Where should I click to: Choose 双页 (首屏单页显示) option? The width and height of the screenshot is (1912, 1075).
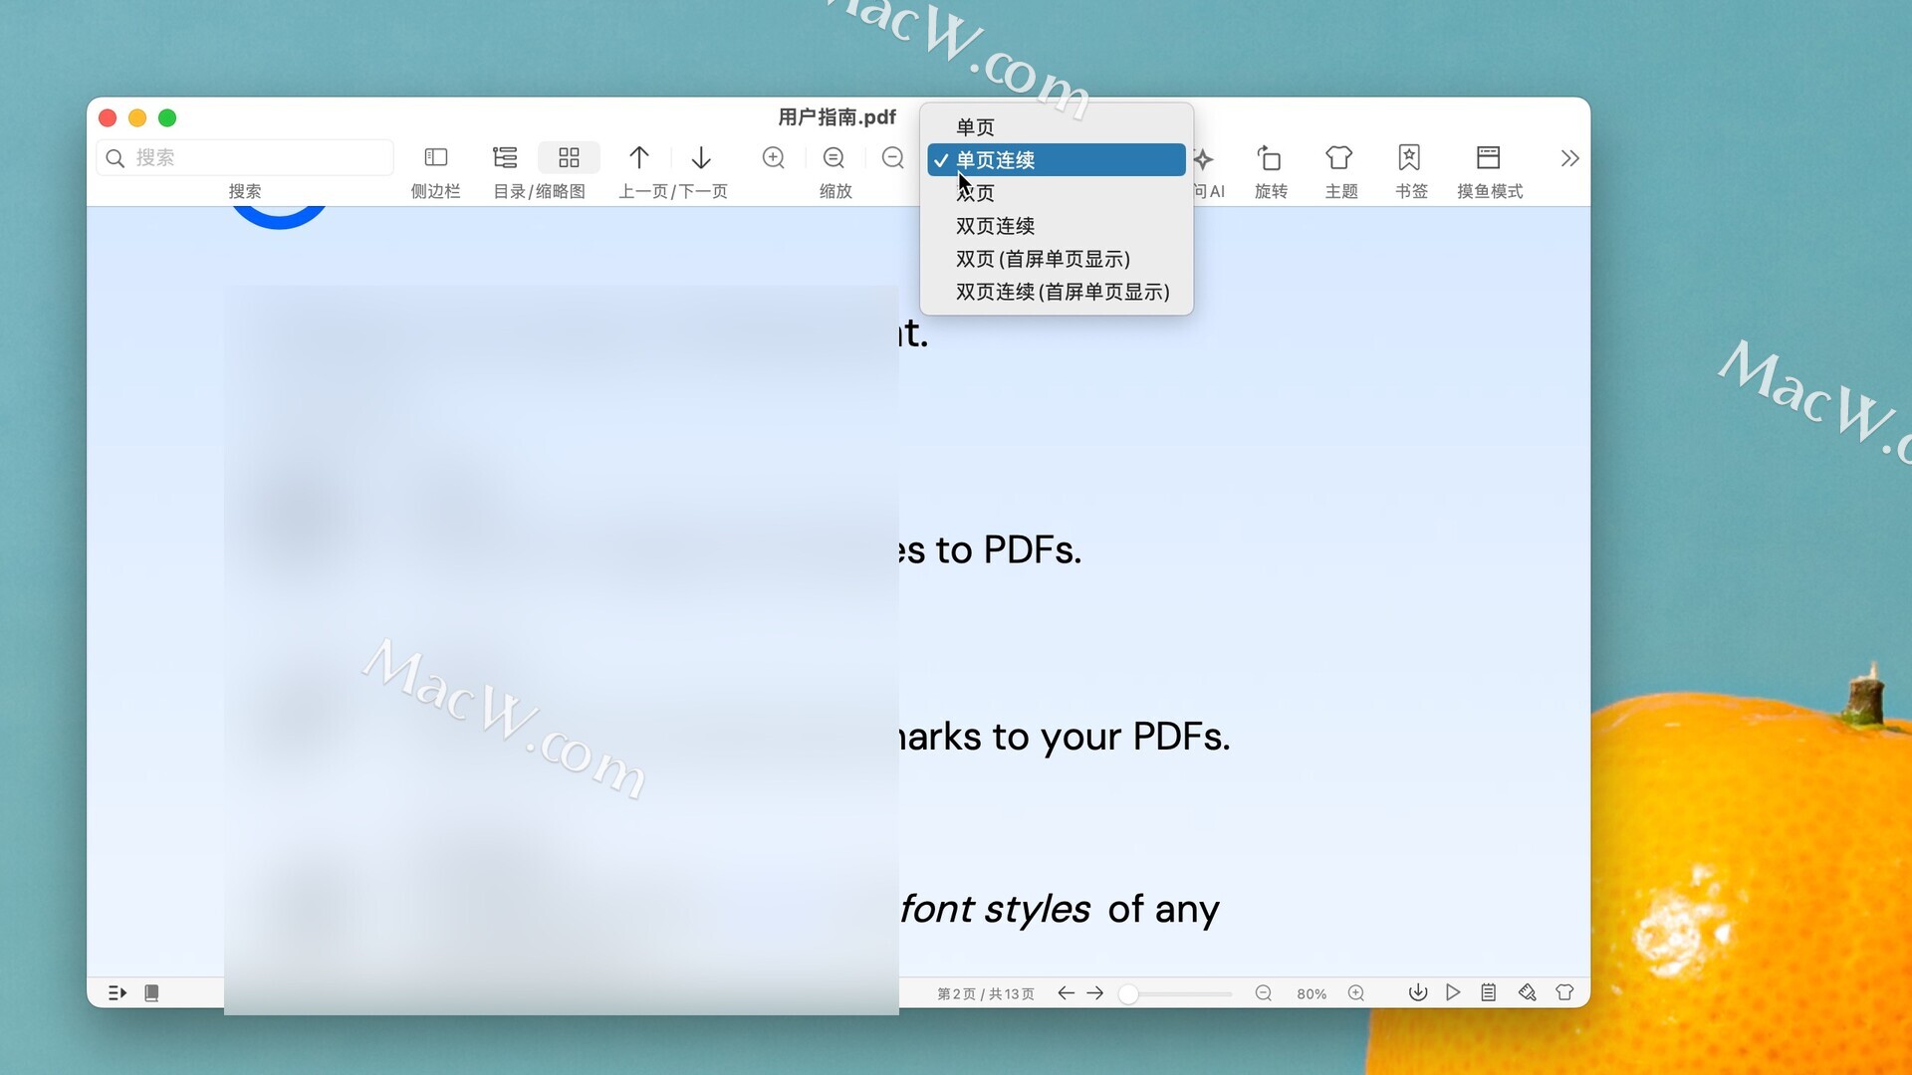coord(1057,259)
